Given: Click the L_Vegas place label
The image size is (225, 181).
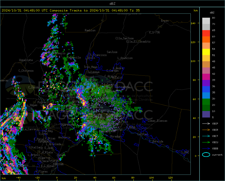Looking at the screenshot, I should click(x=32, y=105).
